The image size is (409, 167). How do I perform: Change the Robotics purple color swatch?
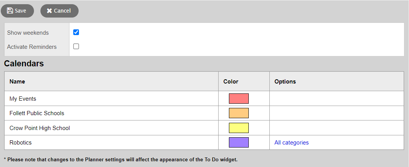click(238, 142)
